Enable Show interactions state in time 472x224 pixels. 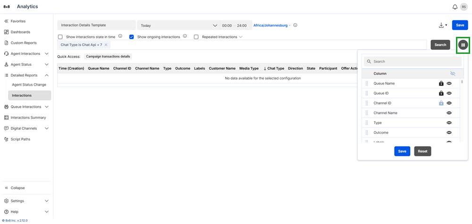click(60, 37)
